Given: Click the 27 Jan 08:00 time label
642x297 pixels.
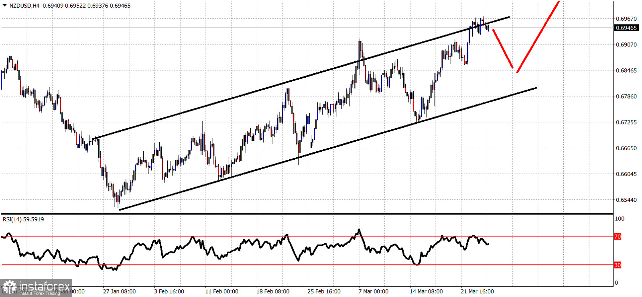Looking at the screenshot, I should click(x=119, y=291).
